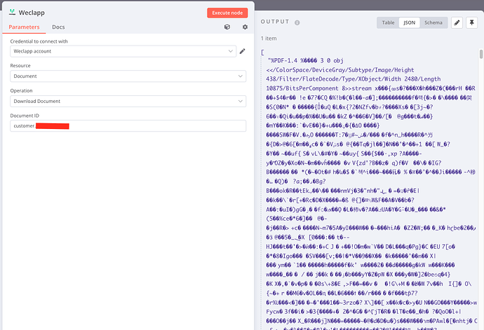Edit output data with pencil button

[x=457, y=22]
